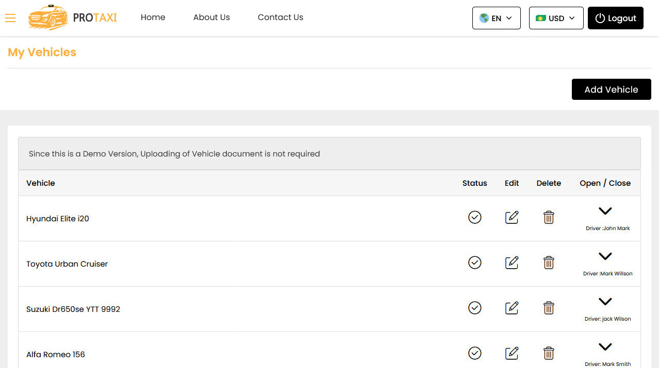Click the Driver Mark Willson label

[x=608, y=274]
